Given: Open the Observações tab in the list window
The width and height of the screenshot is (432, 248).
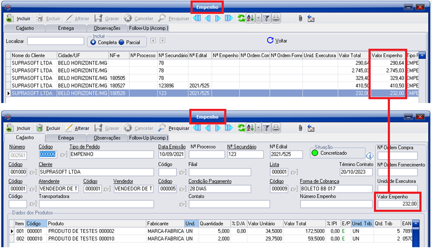Looking at the screenshot, I should click(107, 28).
